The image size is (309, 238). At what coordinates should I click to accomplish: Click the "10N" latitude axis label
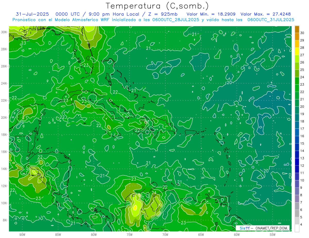tap(4, 203)
